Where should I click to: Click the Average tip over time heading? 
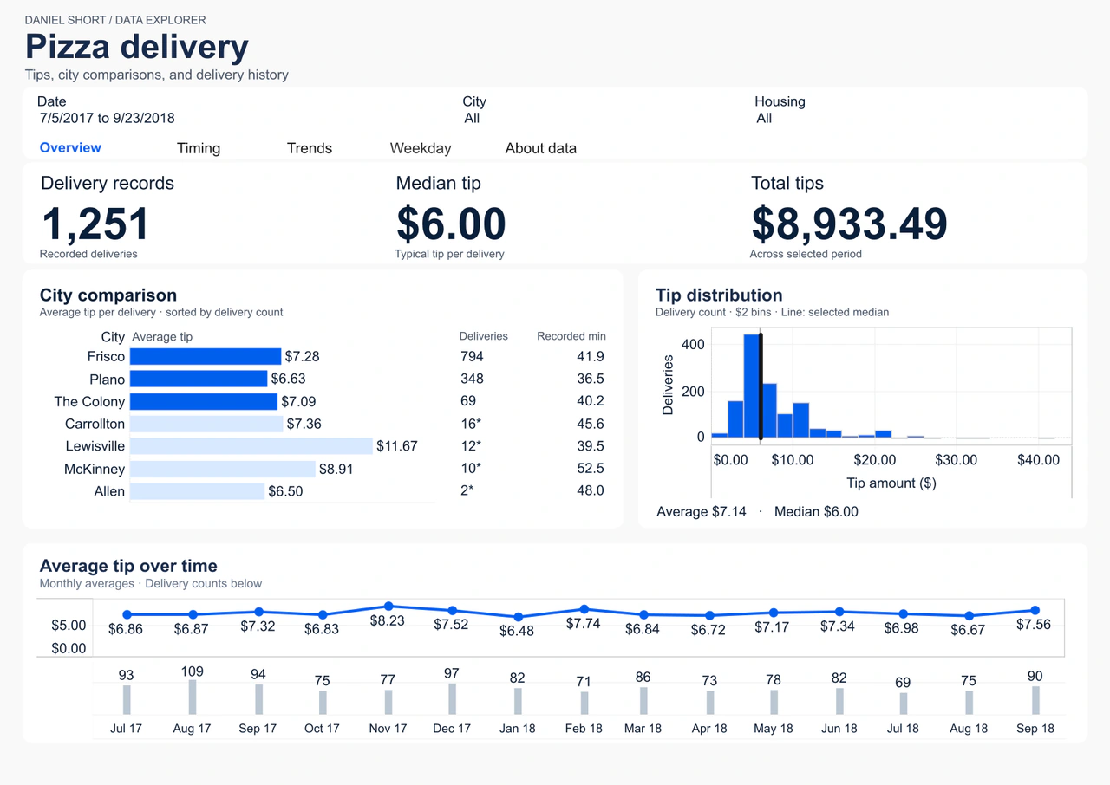(128, 566)
